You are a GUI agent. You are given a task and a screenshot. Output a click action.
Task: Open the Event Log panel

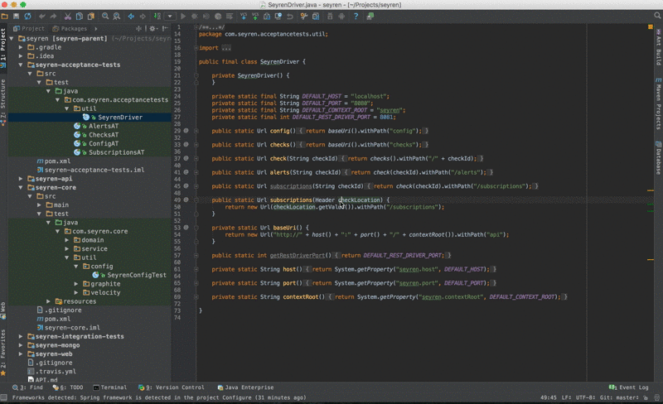click(629, 387)
